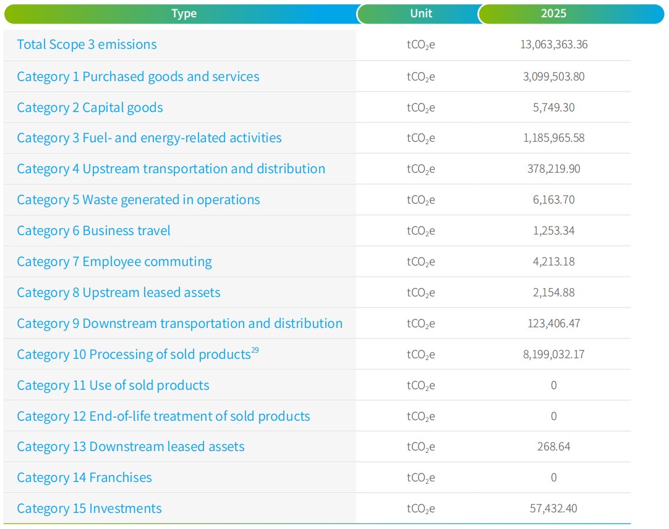Image resolution: width=669 pixels, height=529 pixels.
Task: Select Category 5 Waste generated in operations
Action: point(138,200)
